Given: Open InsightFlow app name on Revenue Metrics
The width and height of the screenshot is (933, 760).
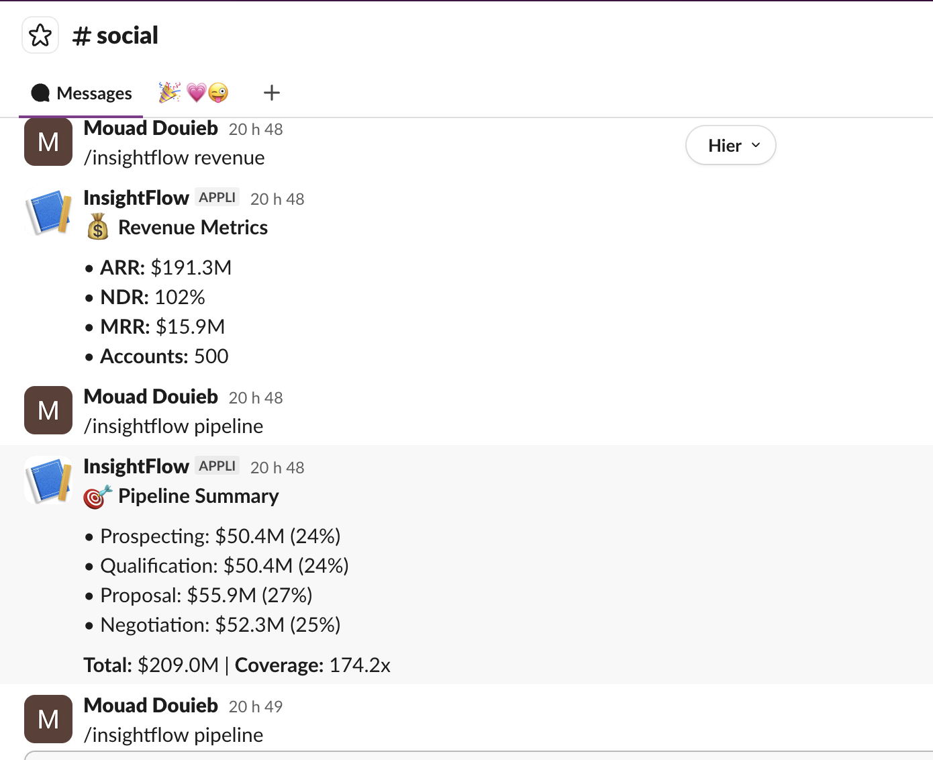Looking at the screenshot, I should (136, 198).
